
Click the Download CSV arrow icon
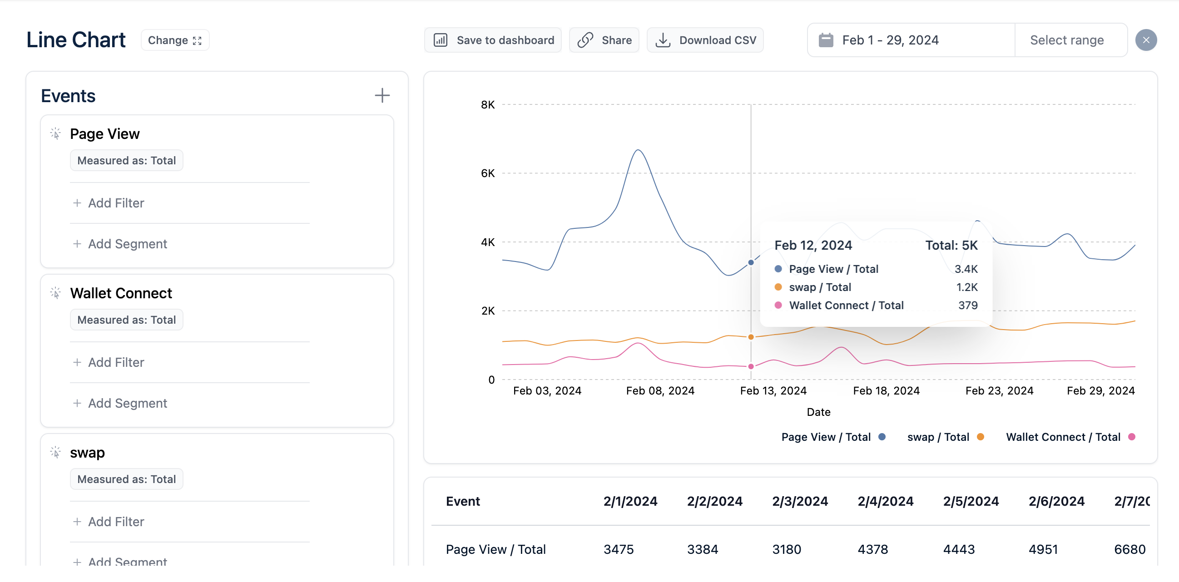pos(663,40)
